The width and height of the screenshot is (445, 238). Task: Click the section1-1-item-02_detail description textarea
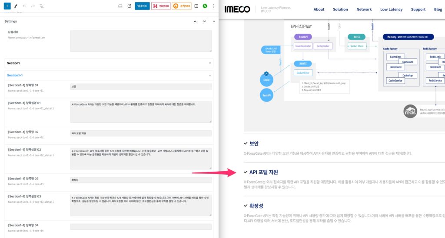pos(141,159)
